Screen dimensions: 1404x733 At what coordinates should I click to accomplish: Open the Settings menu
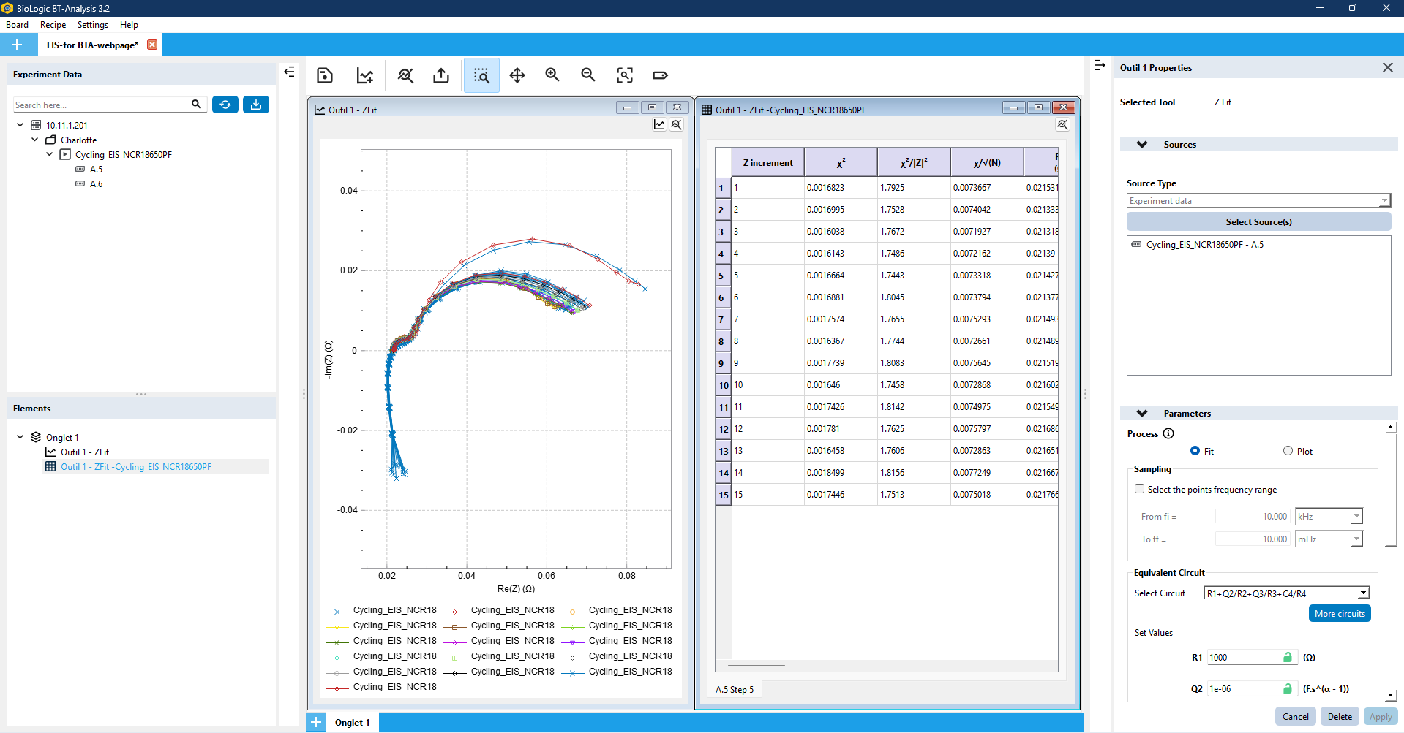[93, 25]
